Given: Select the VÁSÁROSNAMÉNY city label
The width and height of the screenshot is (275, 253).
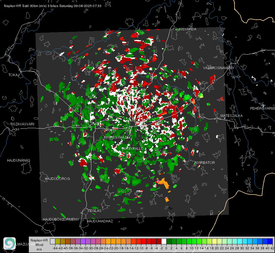Looking at the screenshot, I should (219, 68).
